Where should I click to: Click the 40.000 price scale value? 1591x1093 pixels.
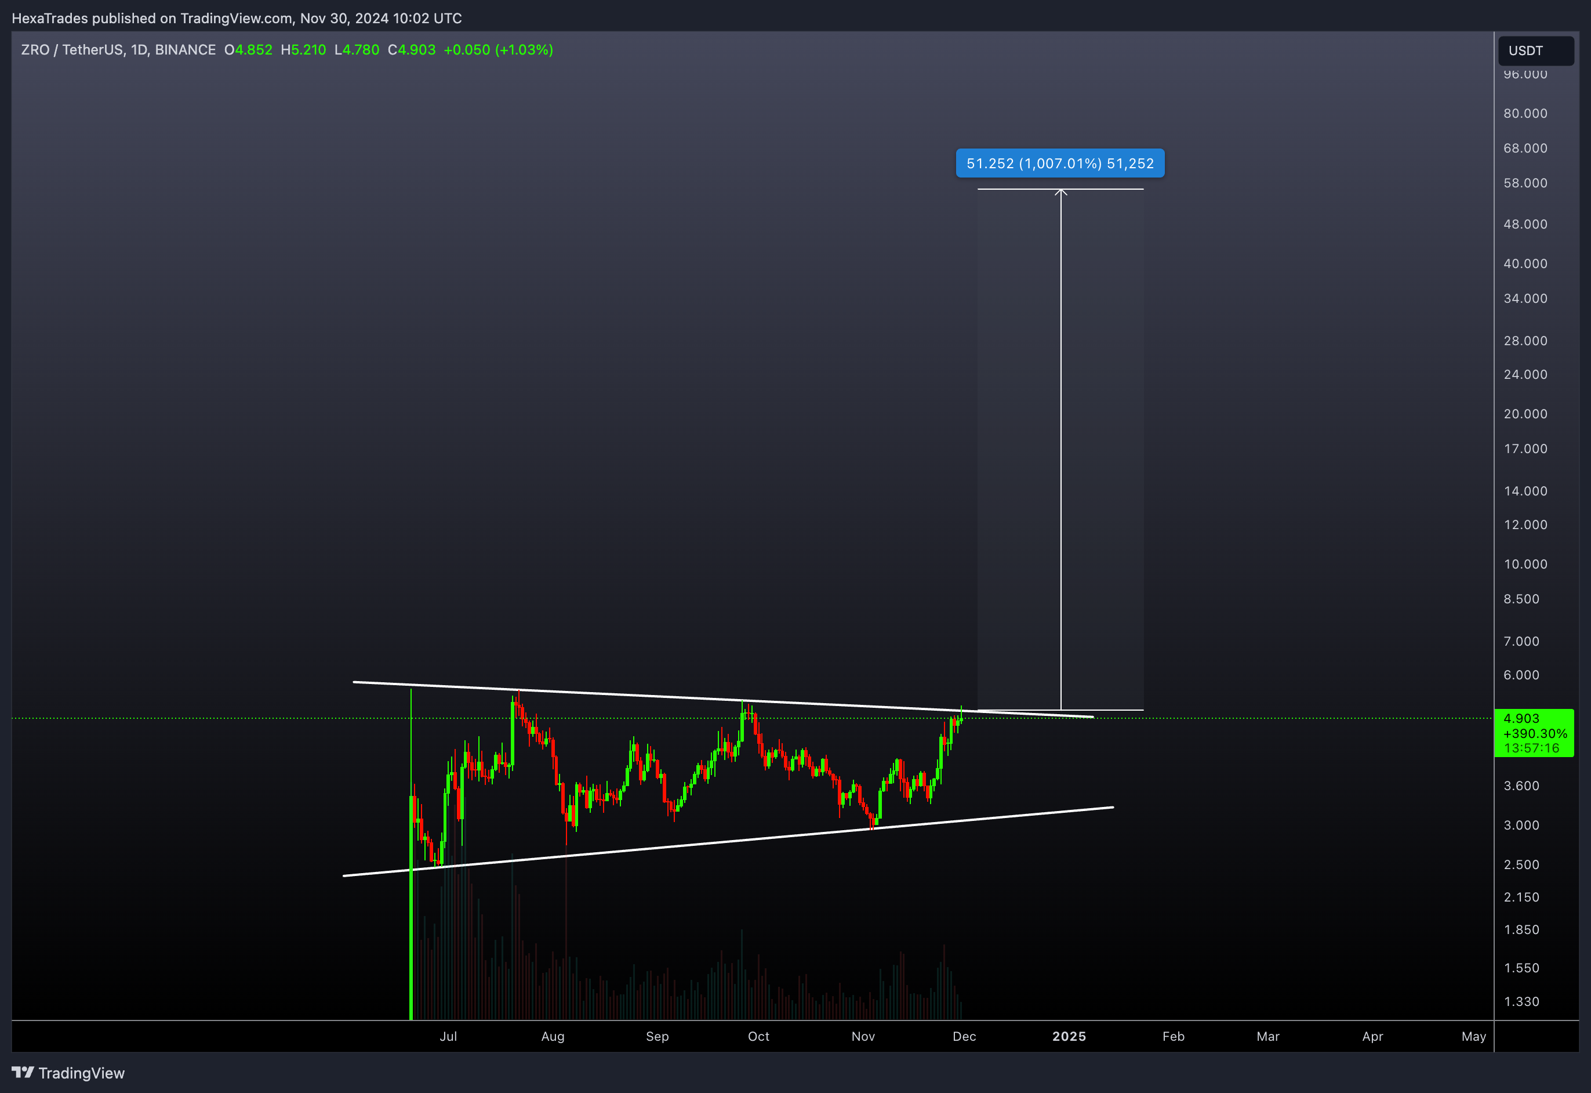tap(1525, 263)
